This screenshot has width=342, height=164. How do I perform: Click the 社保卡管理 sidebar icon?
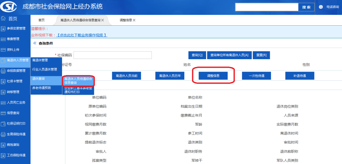point(3,81)
